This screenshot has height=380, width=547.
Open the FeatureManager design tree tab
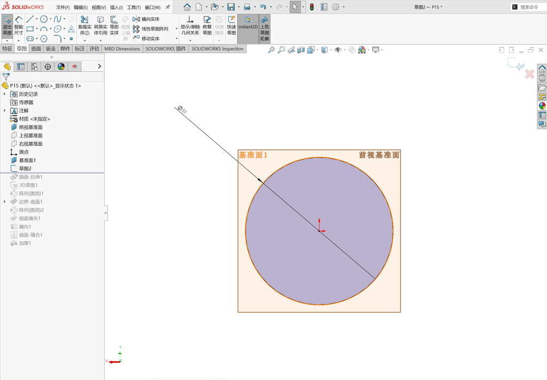click(7, 67)
